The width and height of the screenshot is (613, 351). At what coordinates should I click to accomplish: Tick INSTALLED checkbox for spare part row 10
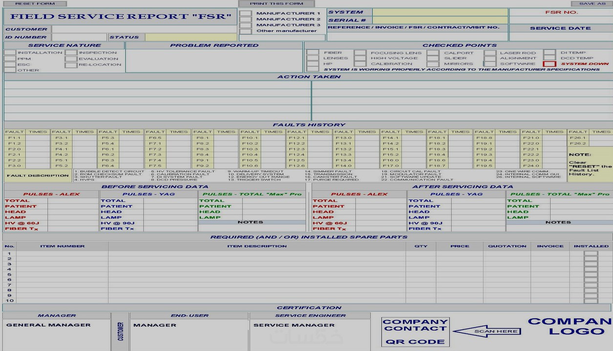591,301
